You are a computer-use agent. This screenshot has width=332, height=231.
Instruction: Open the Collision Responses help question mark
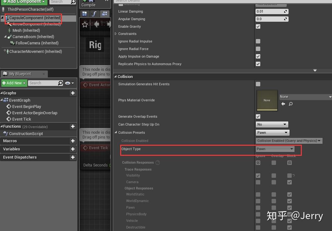(x=158, y=162)
